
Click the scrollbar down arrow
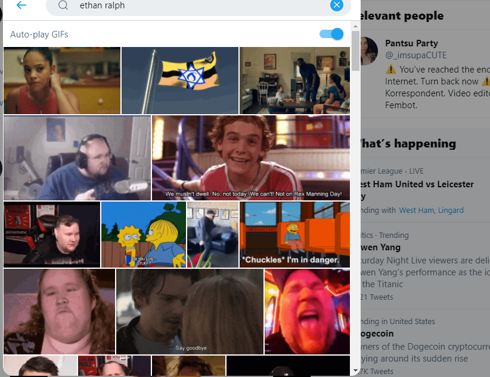355,370
